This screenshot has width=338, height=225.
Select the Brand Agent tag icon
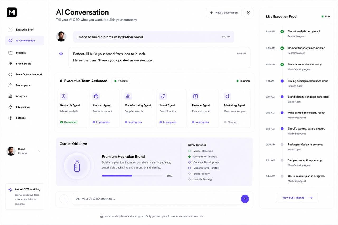163,96
